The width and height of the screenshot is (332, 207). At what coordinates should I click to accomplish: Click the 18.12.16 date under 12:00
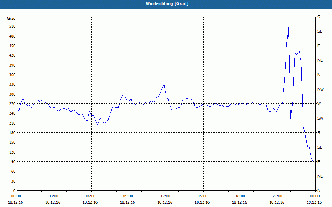(x=165, y=202)
